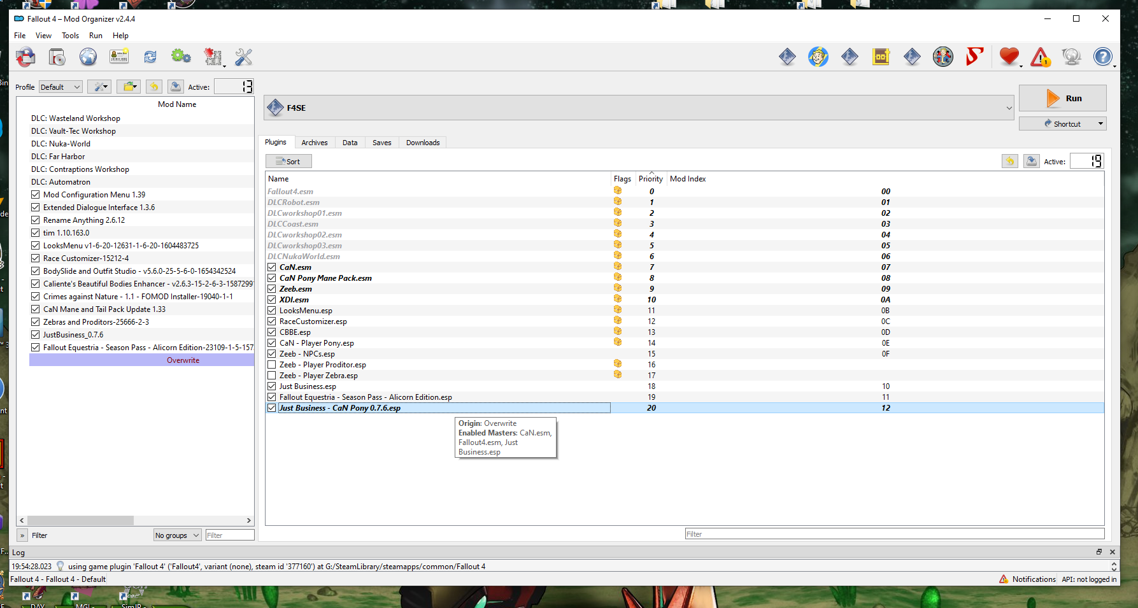1138x608 pixels.
Task: Sort plugins by the Priority column header
Action: (651, 179)
